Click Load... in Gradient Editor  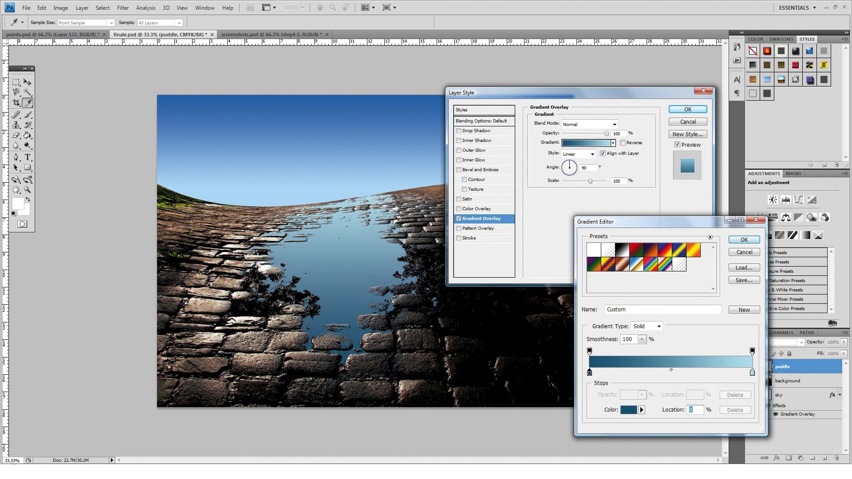[x=744, y=268]
